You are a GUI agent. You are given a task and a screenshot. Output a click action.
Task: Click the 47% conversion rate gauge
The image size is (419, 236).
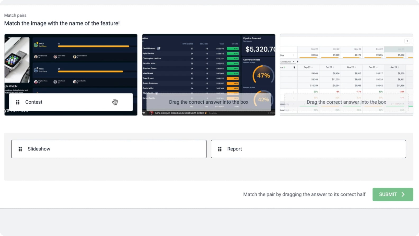263,76
